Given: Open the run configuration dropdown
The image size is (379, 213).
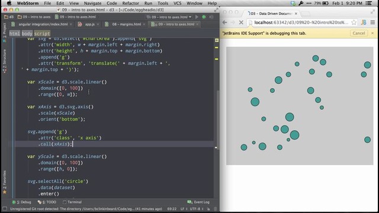Looking at the screenshot, I should click(169, 17).
